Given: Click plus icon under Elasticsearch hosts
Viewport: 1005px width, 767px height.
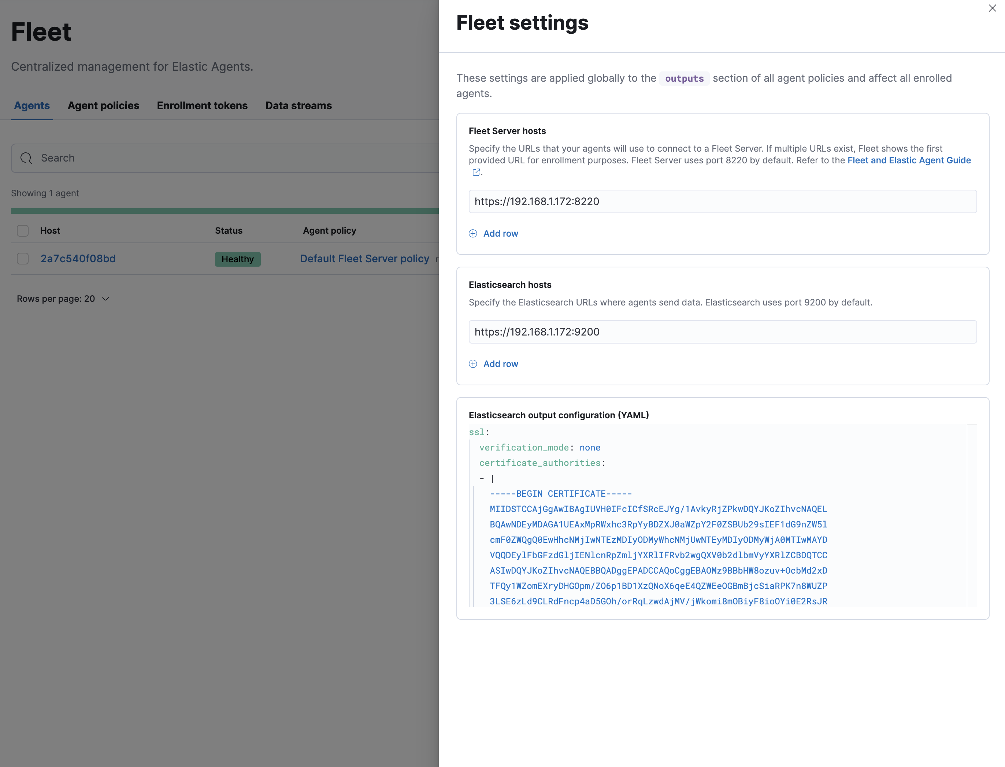Looking at the screenshot, I should click(473, 364).
